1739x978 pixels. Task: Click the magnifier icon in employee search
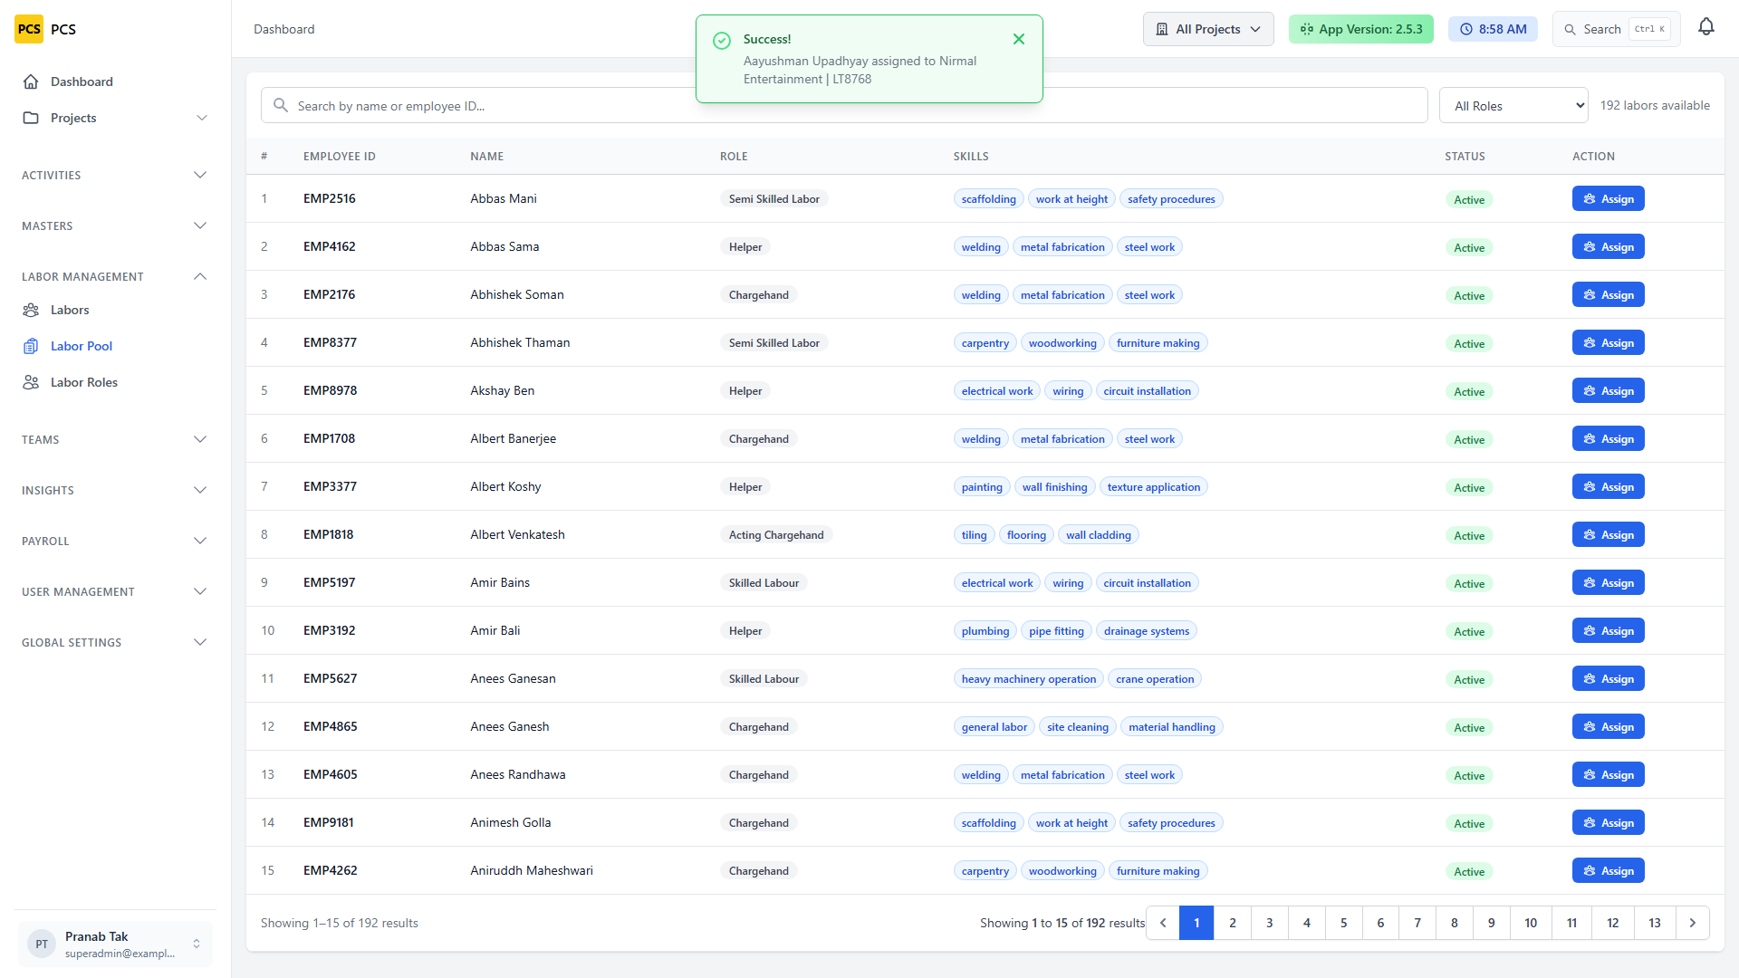pyautogui.click(x=281, y=105)
